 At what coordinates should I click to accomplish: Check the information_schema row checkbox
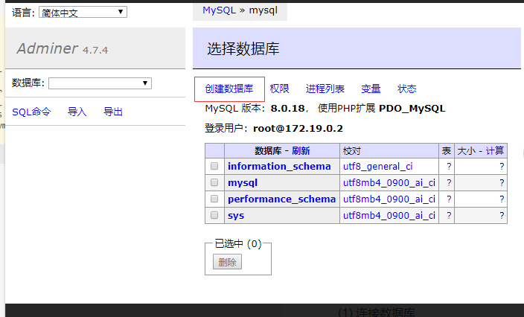214,166
